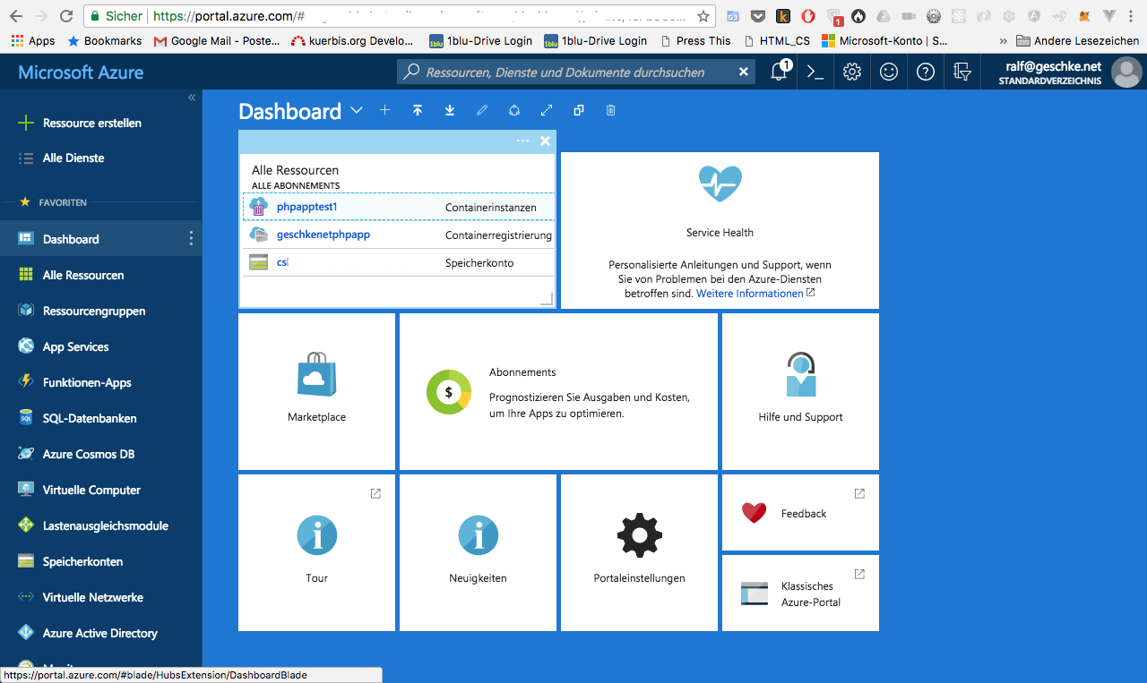Click the MetaMask fox extension icon
This screenshot has width=1147, height=683.
1085,16
